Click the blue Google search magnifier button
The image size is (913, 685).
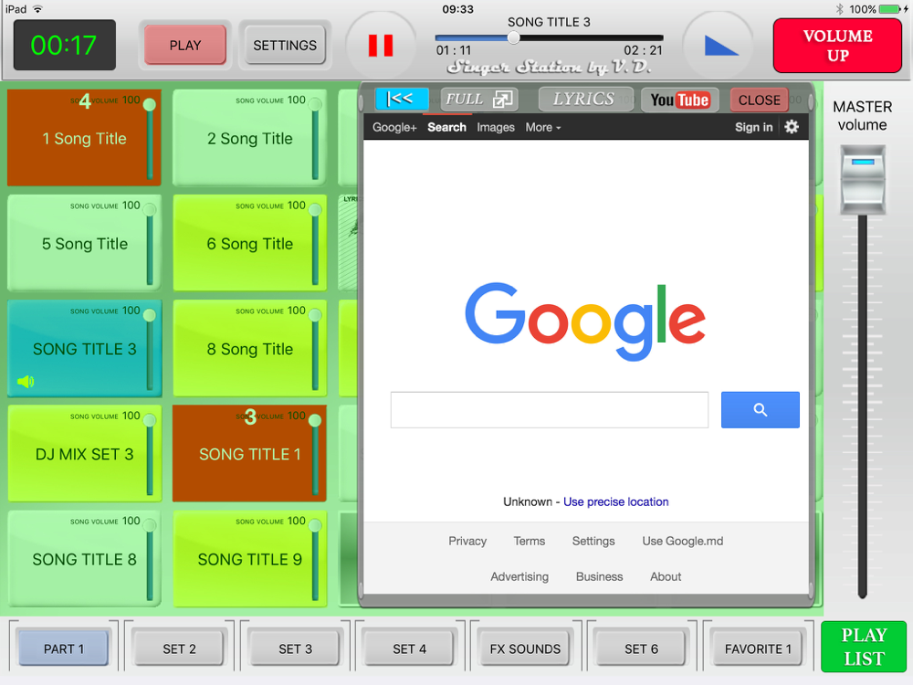(760, 410)
